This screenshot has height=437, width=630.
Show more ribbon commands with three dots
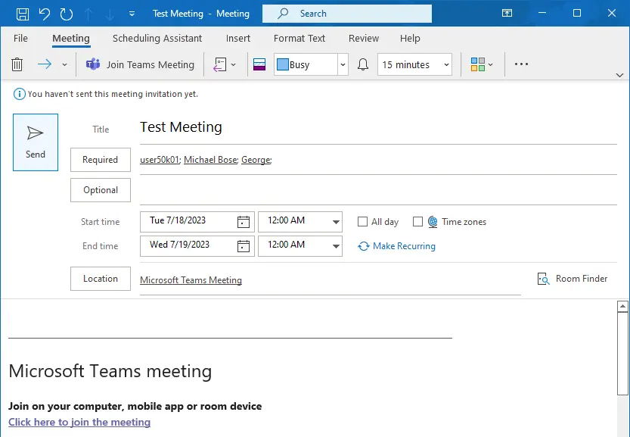pos(521,64)
